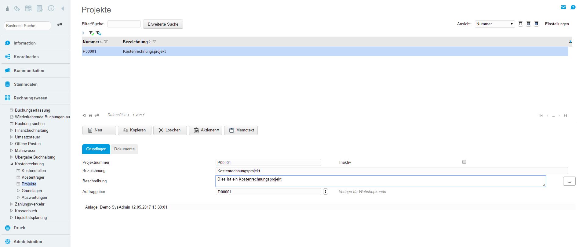Viewport: 579px width, 247px height.
Task: Collapse the sidebar with the left arrow
Action: click(63, 9)
